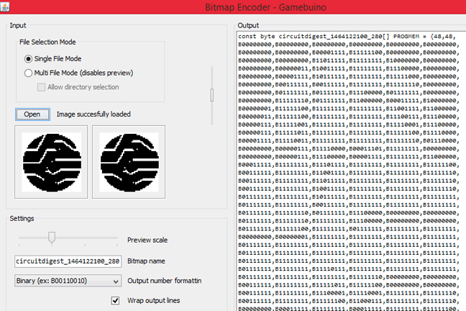Select Multi File Mode radio button
The height and width of the screenshot is (311, 466).
(28, 73)
